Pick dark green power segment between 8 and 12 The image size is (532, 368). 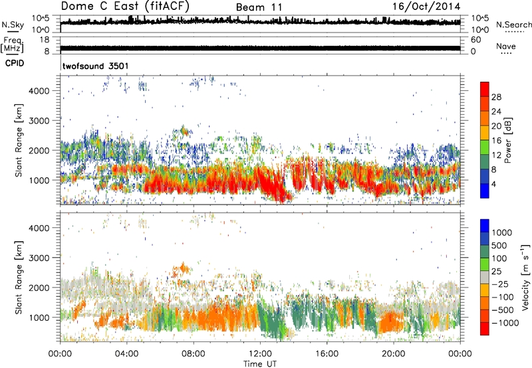485,161
